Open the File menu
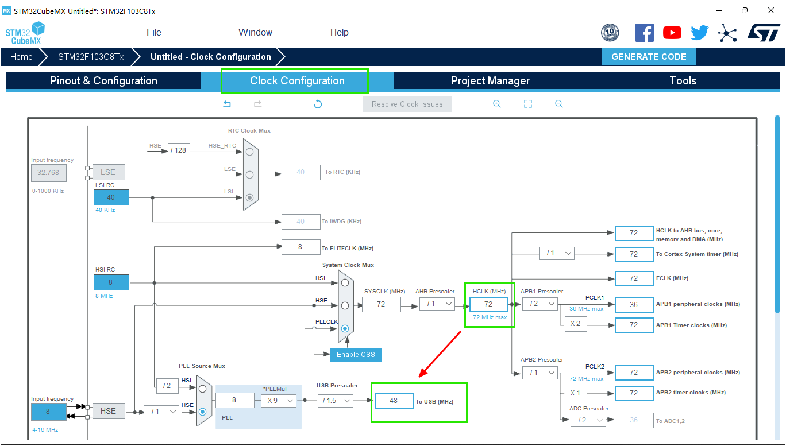The width and height of the screenshot is (786, 446). [154, 33]
